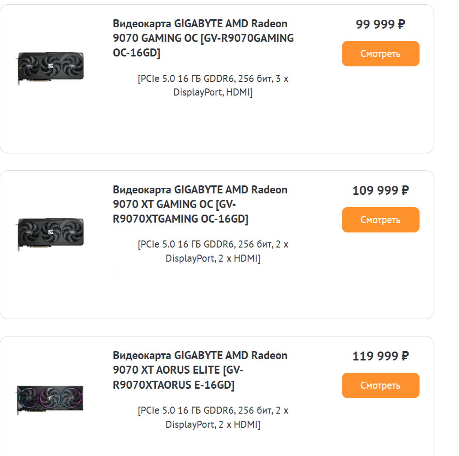
Task: Click the 119 999 ₽ price
Action: coord(380,356)
